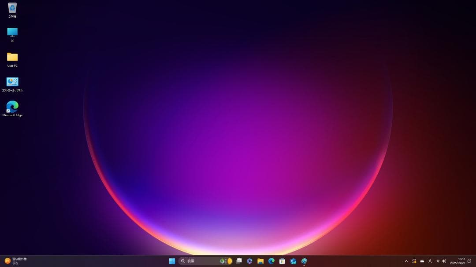Image resolution: width=476 pixels, height=267 pixels.
Task: Launch コントロールパネル from the desktop
Action: (12, 83)
